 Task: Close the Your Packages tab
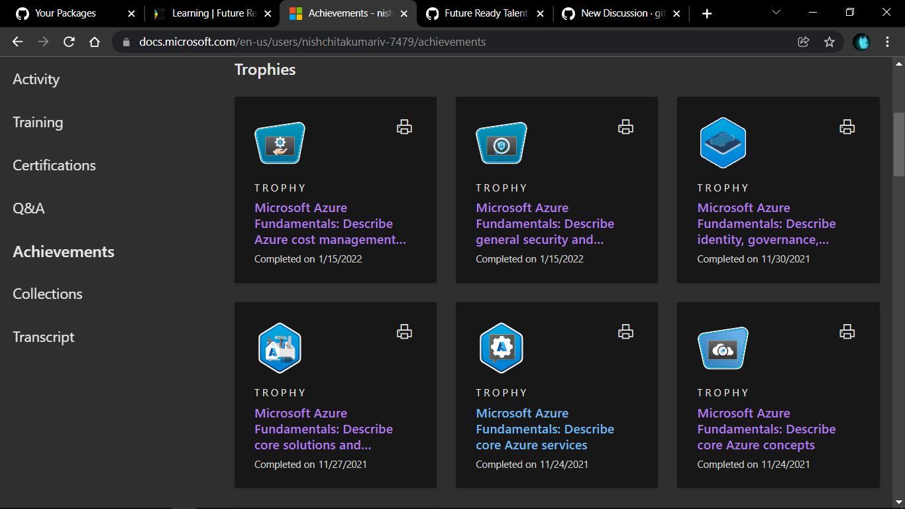(131, 13)
